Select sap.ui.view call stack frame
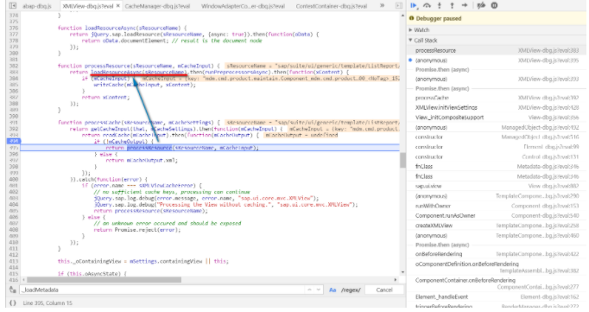This screenshot has height=312, width=589. (x=497, y=186)
